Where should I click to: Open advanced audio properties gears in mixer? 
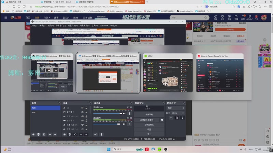(96, 134)
